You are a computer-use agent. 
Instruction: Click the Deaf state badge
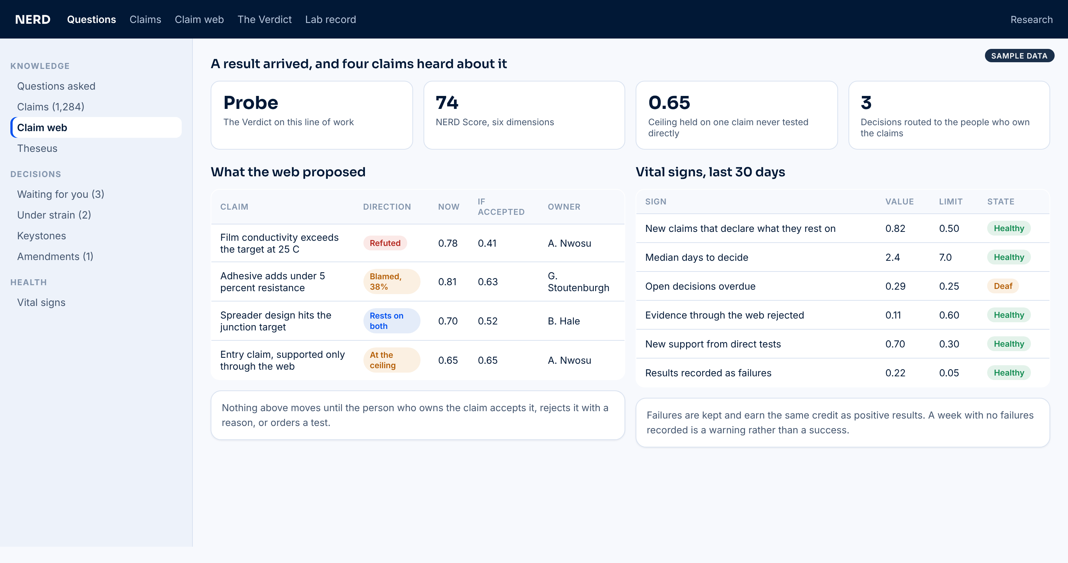click(1003, 286)
